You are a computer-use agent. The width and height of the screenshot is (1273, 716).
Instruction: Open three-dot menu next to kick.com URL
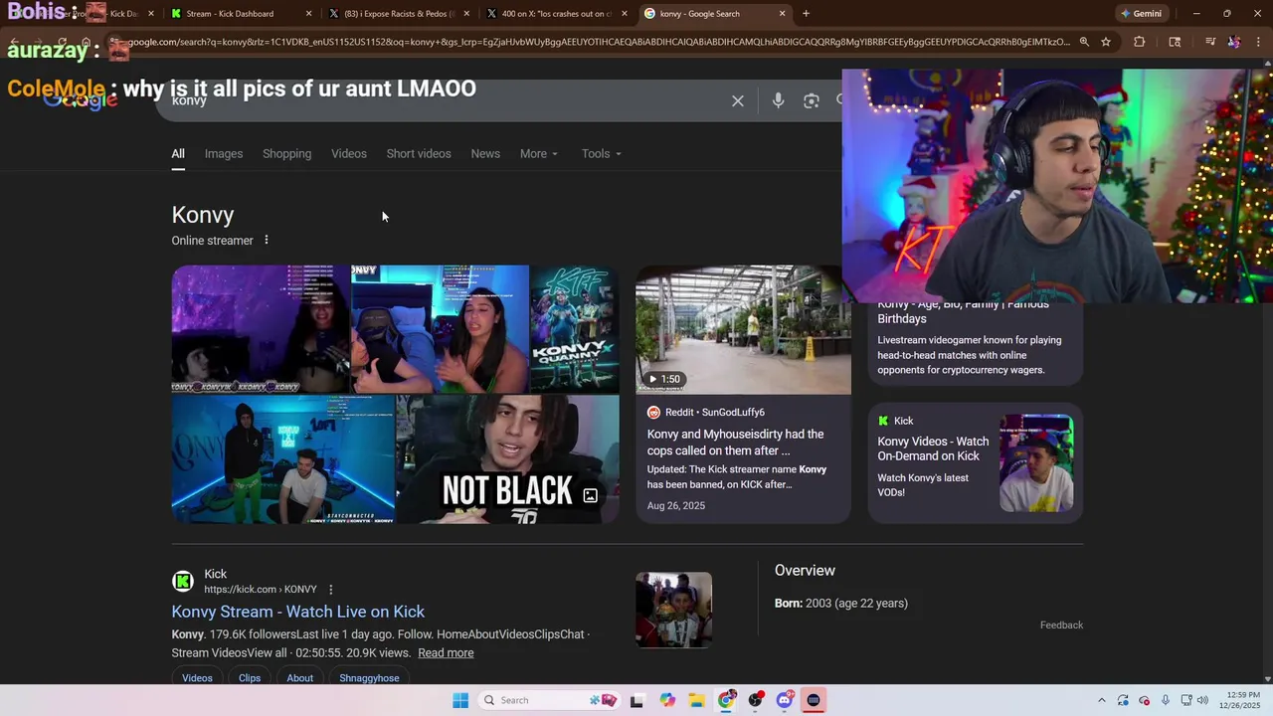click(331, 590)
